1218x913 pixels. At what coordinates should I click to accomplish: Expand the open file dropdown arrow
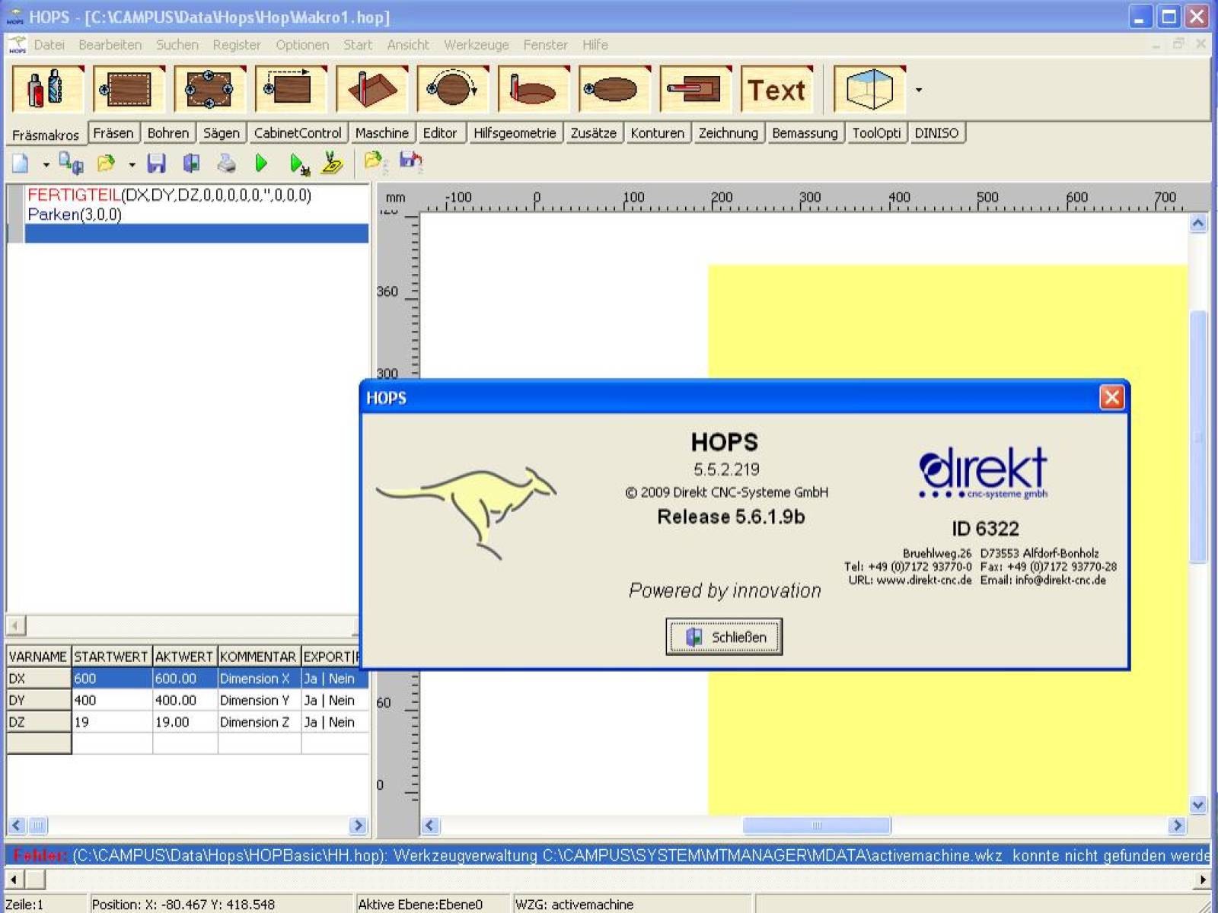(x=132, y=164)
